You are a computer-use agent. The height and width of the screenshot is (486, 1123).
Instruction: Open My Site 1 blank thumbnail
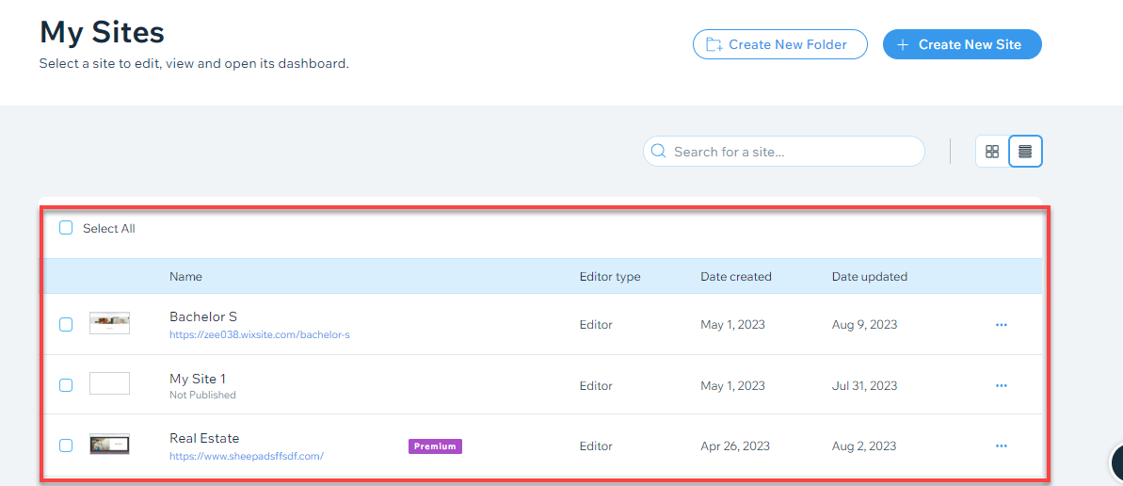coord(109,383)
